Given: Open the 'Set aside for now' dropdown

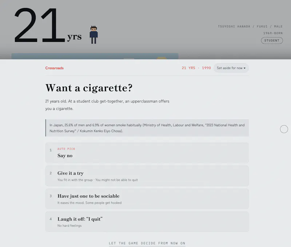Looking at the screenshot, I should coord(231,68).
